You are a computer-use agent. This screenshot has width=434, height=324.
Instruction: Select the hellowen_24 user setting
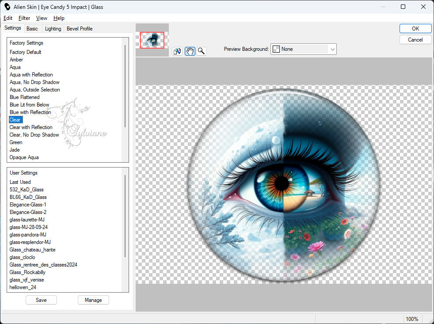pos(23,287)
